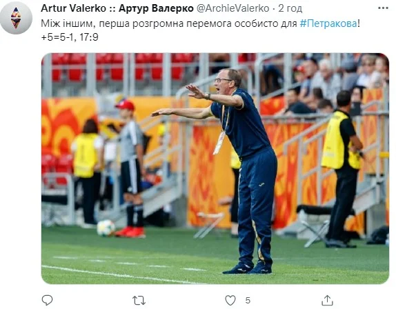The image size is (396, 311).
Task: Expand the attached stadium photo
Action: click(215, 168)
